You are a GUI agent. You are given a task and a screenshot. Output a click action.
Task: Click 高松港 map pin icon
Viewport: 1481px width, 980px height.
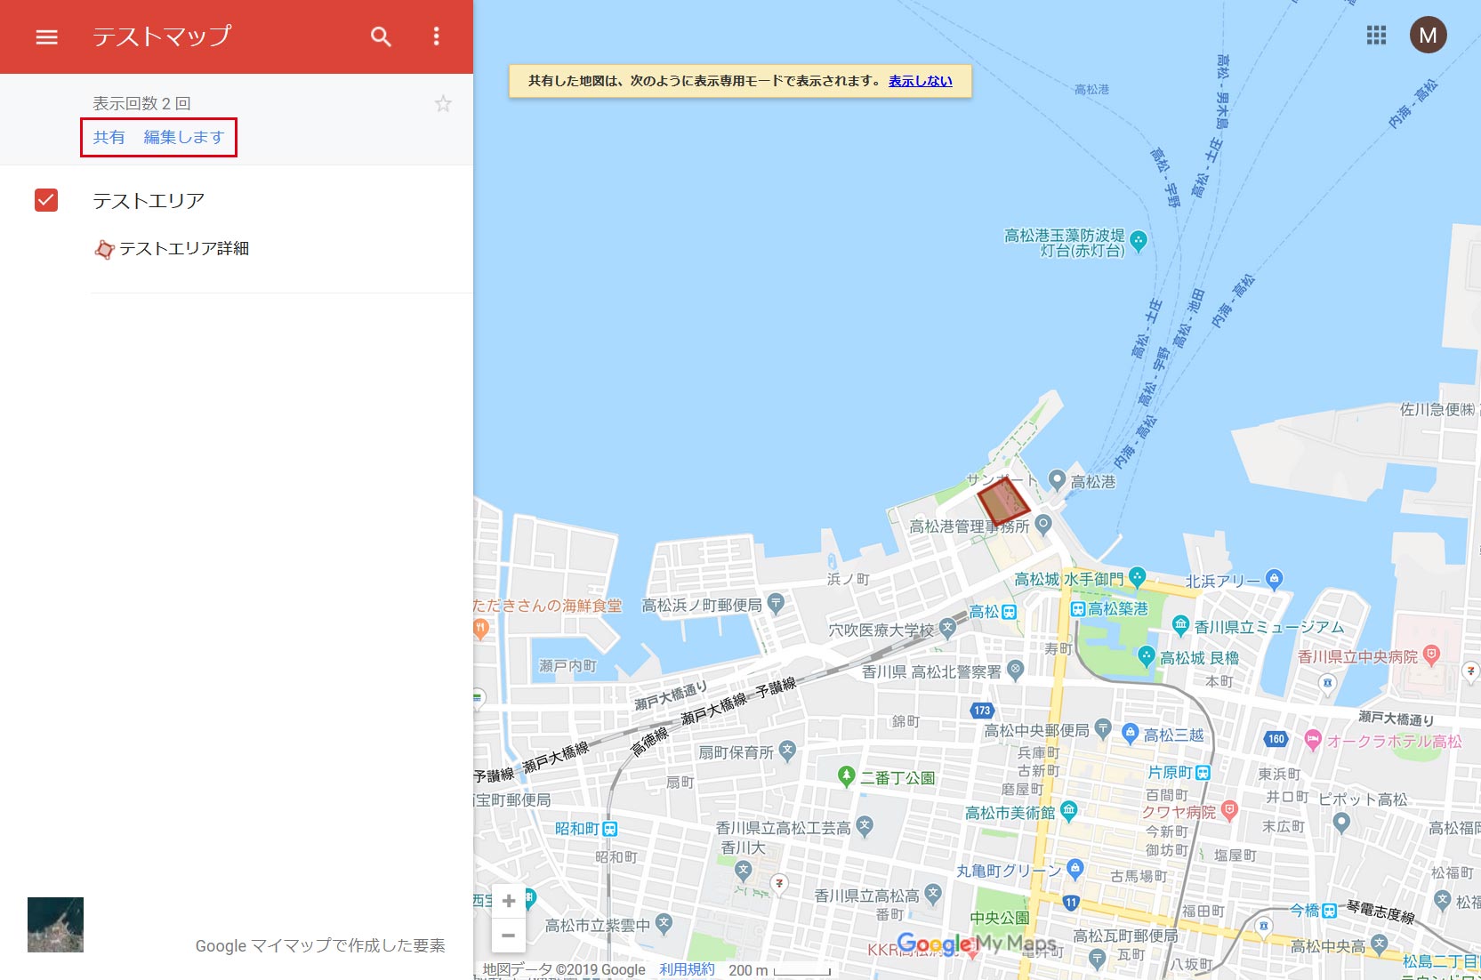(1057, 480)
